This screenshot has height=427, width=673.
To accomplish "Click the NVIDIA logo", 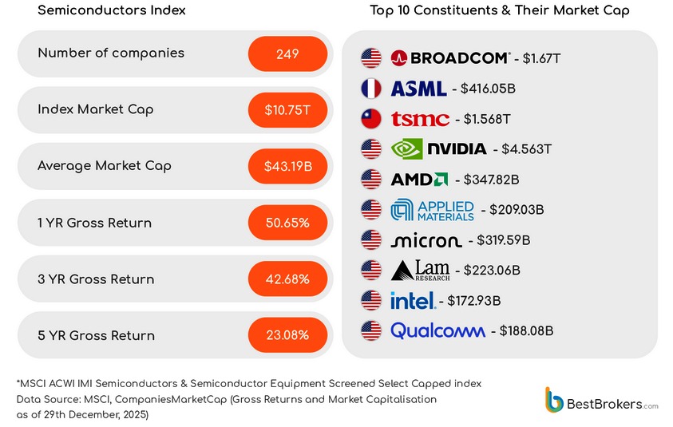I will coord(438,149).
